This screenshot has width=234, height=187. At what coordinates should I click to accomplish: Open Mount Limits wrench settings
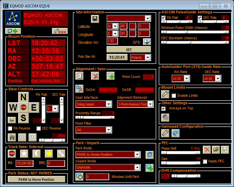pos(165,94)
